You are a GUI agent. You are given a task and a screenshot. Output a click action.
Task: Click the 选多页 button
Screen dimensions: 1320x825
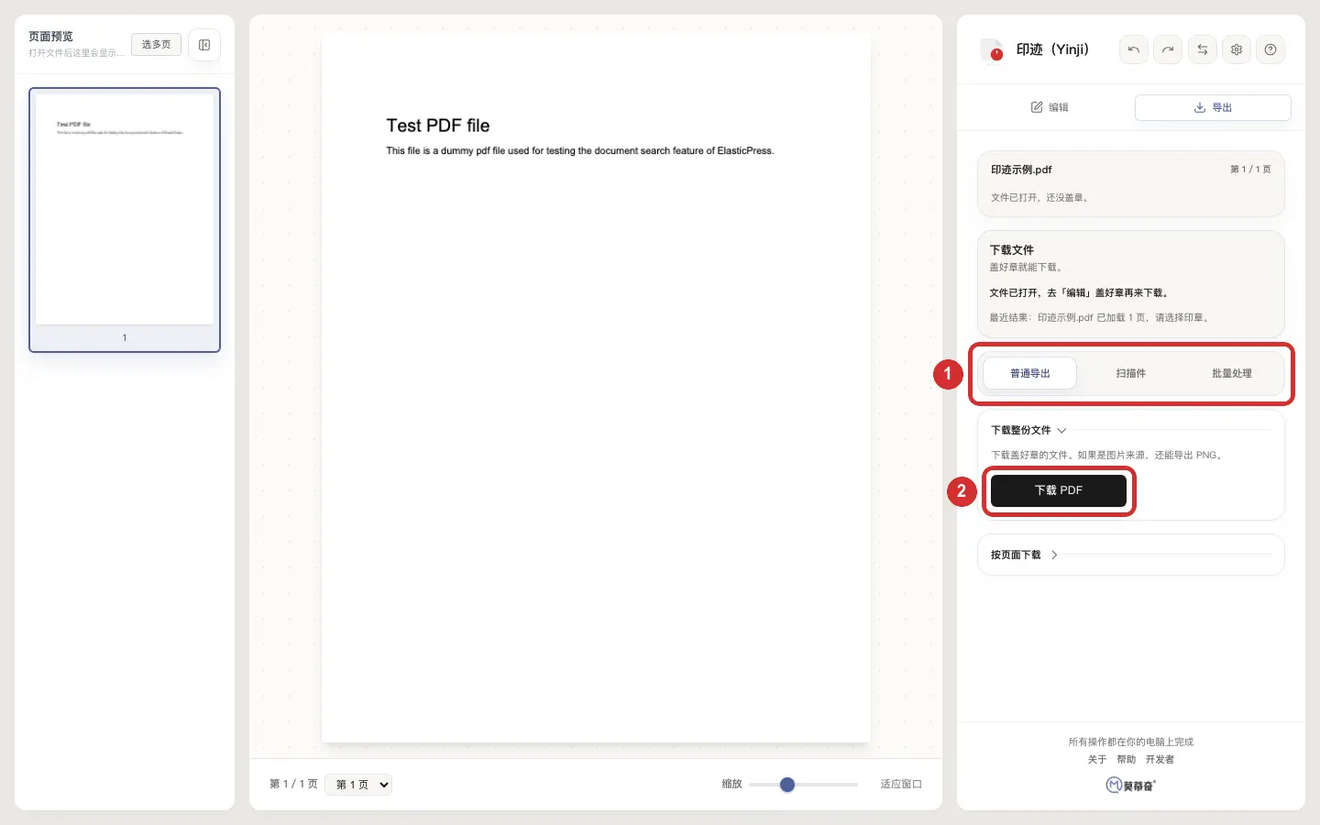click(x=156, y=44)
